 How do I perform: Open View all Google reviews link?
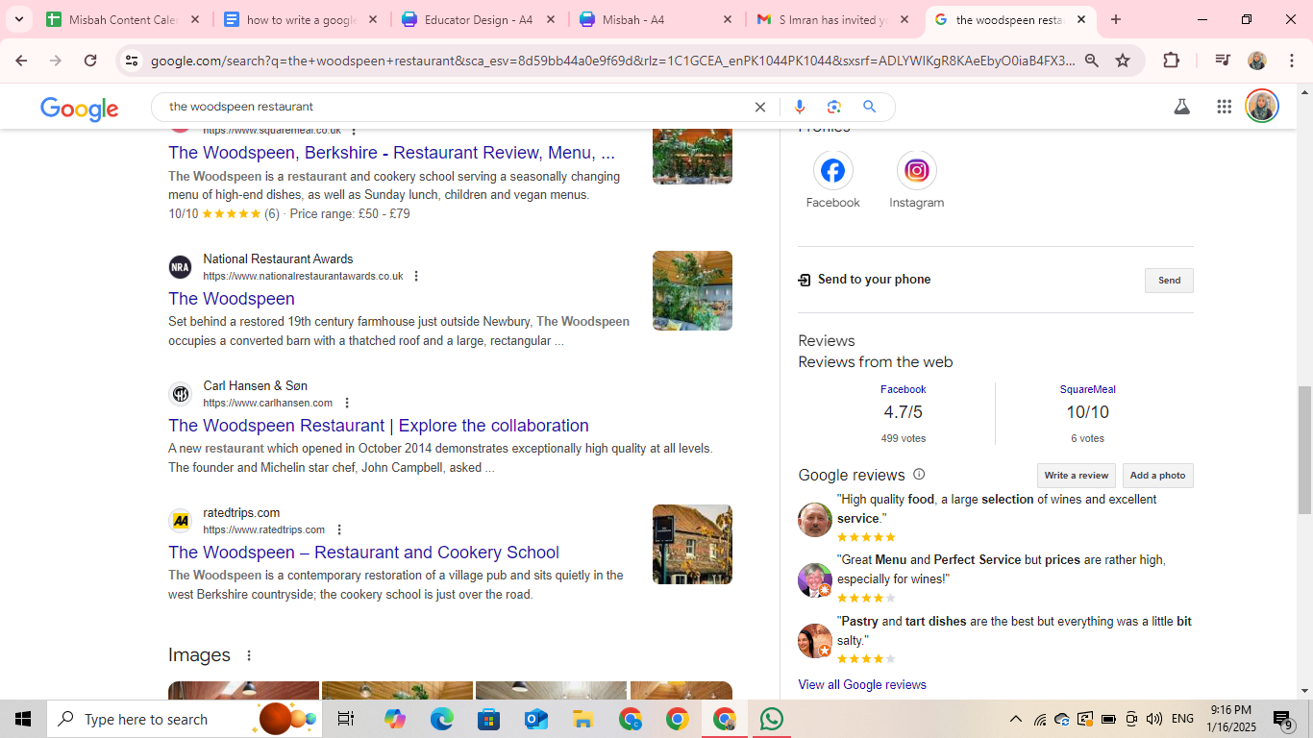[862, 685]
